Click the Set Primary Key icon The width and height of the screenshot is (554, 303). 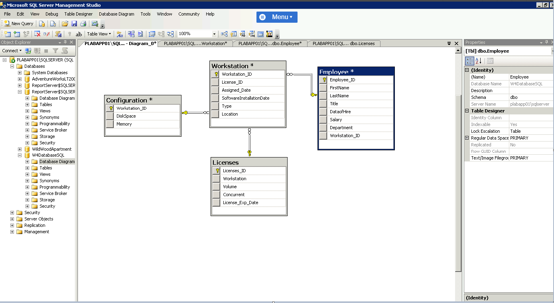pyautogui.click(x=69, y=34)
